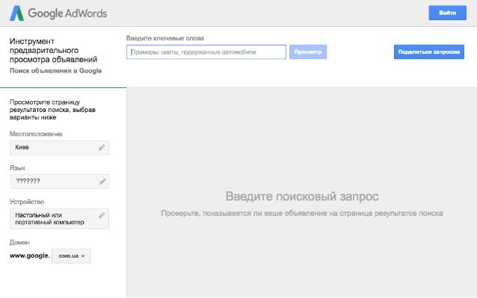This screenshot has width=477, height=298.
Task: Click the 'Местоположение' label
Action: (36, 134)
